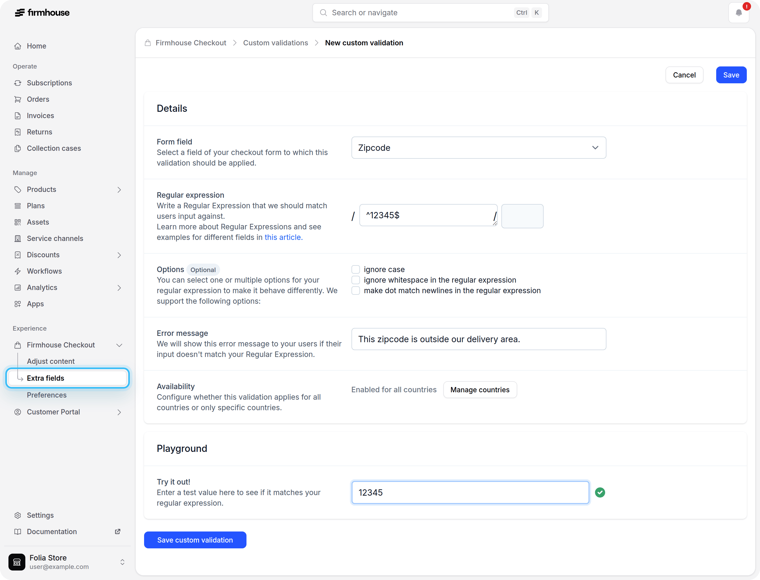This screenshot has height=580, width=760.
Task: Click the Apps grid icon
Action: (18, 304)
